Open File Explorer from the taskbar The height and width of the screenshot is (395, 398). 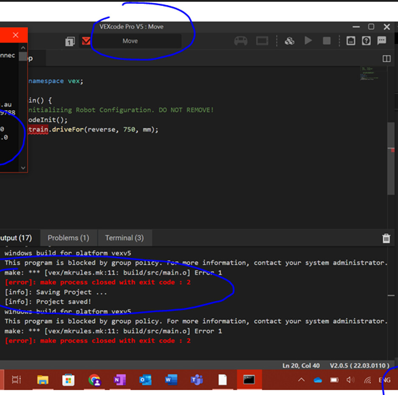(42, 380)
